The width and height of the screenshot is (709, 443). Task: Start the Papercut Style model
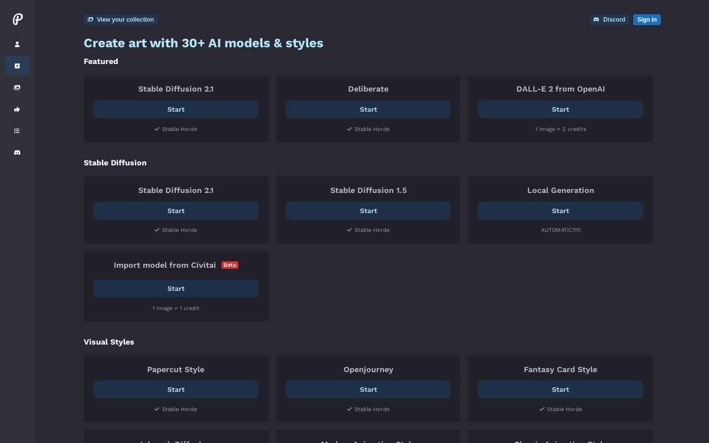(176, 389)
